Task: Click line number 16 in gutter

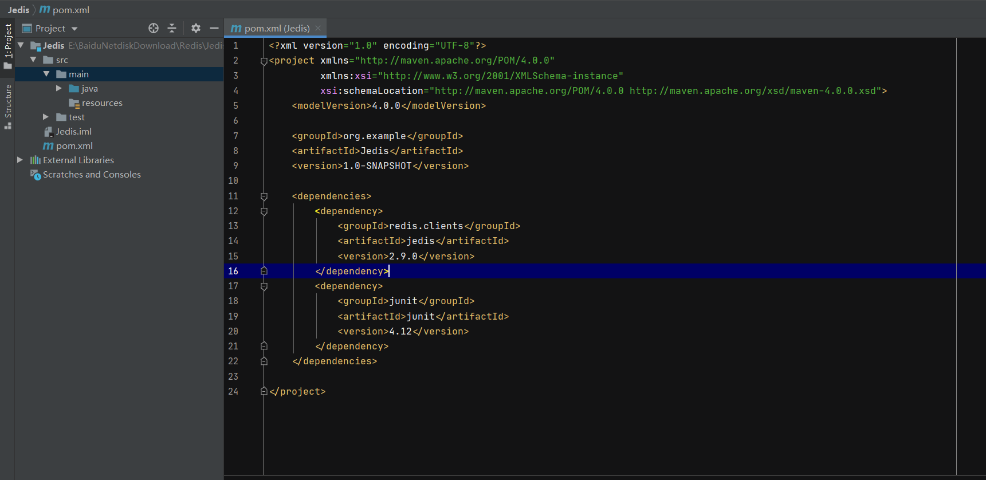Action: (233, 271)
